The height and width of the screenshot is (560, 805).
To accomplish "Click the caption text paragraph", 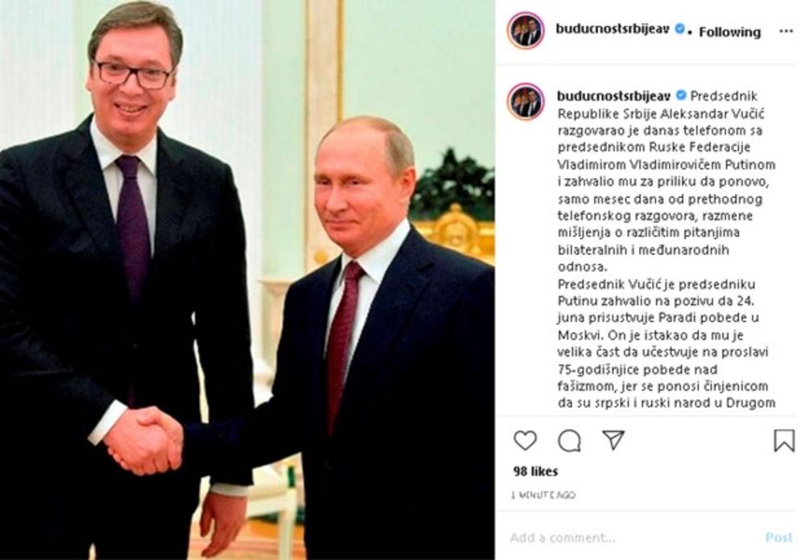I will click(x=667, y=249).
